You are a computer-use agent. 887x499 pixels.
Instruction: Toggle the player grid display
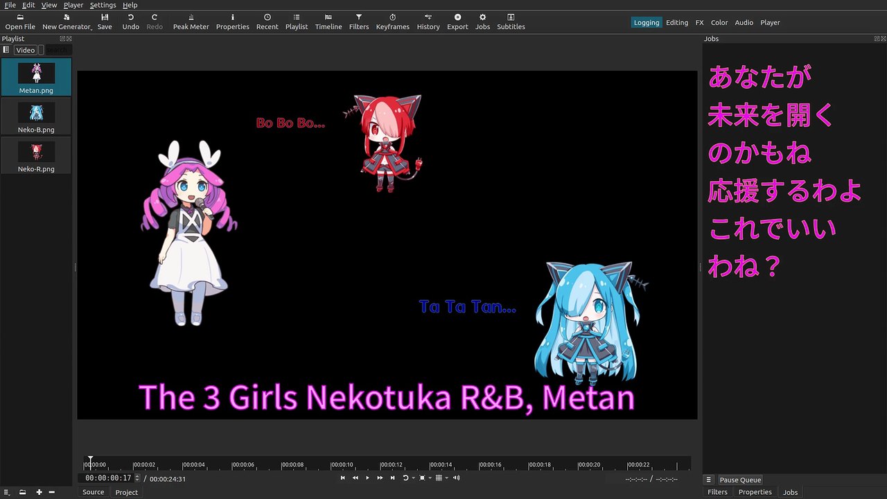coord(439,478)
